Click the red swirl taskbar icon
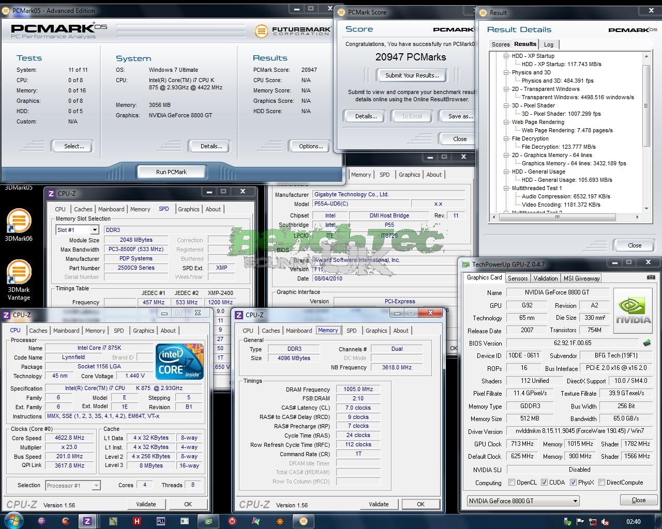This screenshot has width=662, height=529. [65, 521]
